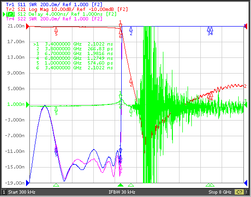Click the IFBW 30 kHz setting
The image size is (251, 197).
[122, 192]
